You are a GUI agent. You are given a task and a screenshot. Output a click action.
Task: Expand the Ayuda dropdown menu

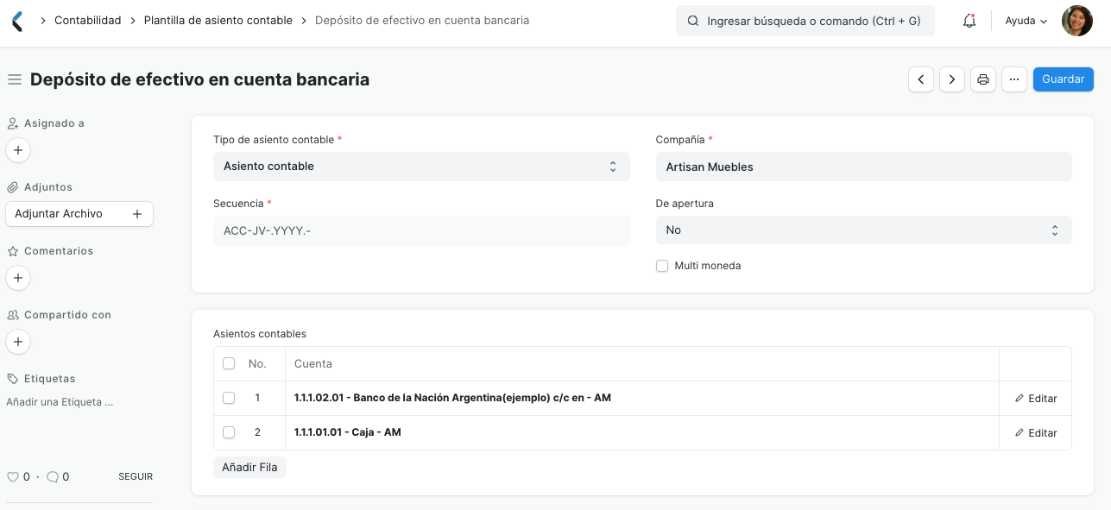1026,21
